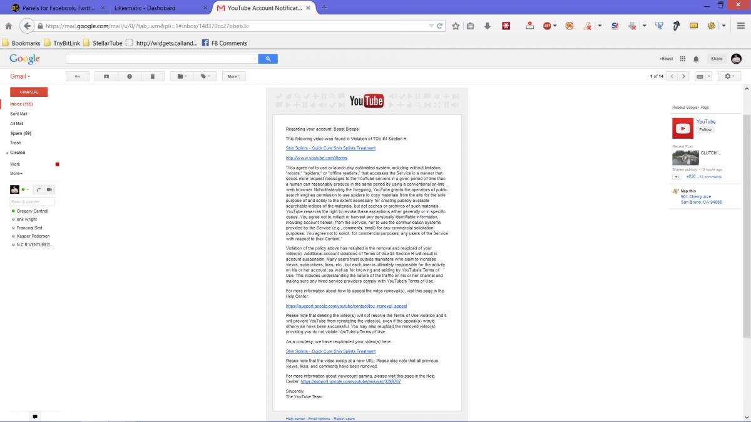Viewport: 751px width, 422px height.
Task: Go to the newer conversation with left chevron
Action: pyautogui.click(x=672, y=76)
